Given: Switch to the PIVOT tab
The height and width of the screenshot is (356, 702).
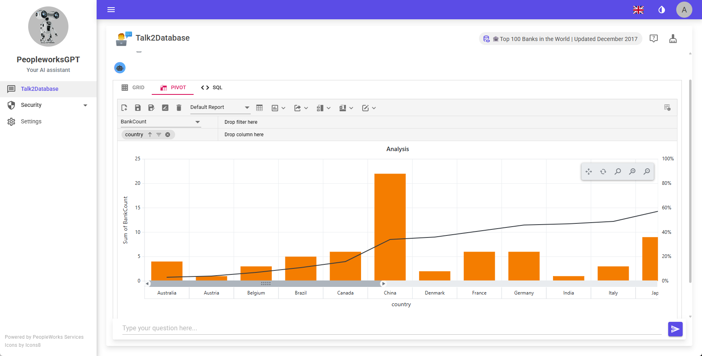Looking at the screenshot, I should coord(173,88).
